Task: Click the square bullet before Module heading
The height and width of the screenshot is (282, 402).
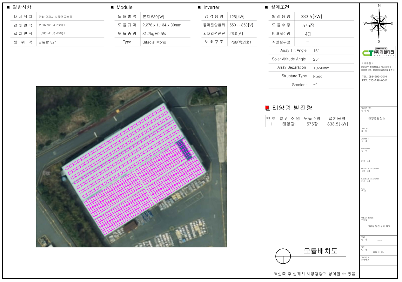Action: click(x=112, y=7)
